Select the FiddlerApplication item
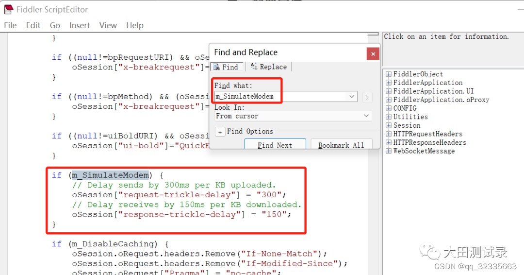The height and width of the screenshot is (275, 524). [x=428, y=83]
